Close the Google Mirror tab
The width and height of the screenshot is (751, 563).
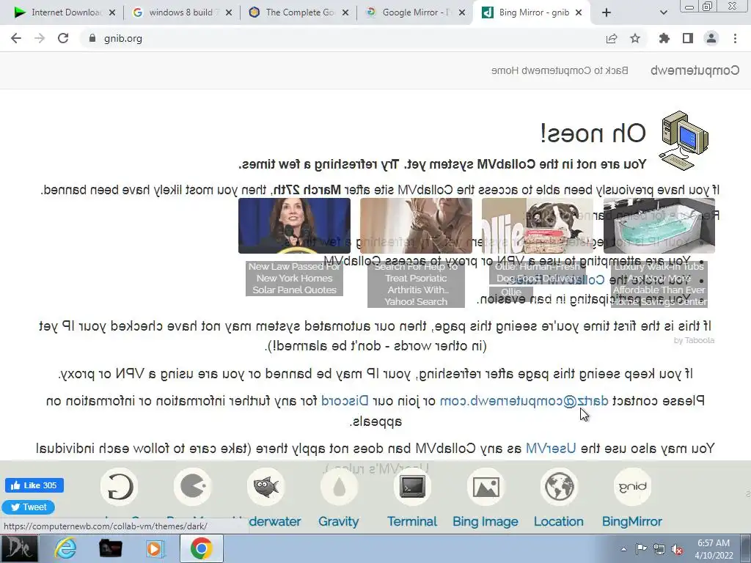462,13
